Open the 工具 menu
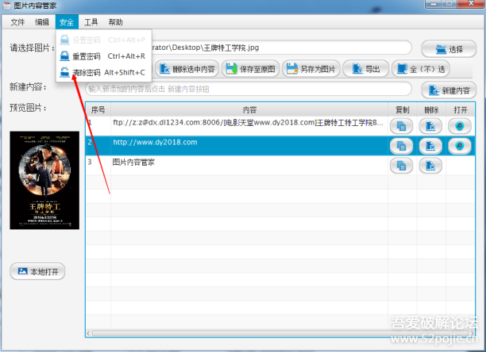This screenshot has height=352, width=486. point(91,22)
